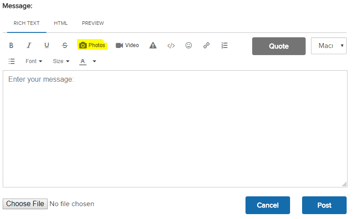Switch to the HTML tab

(x=61, y=23)
